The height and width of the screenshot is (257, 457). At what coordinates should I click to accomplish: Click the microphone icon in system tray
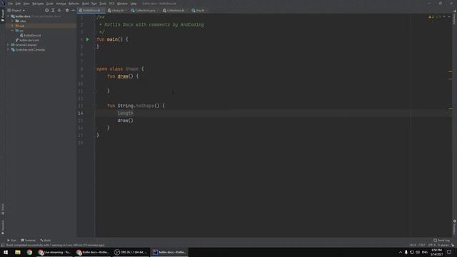click(406, 252)
